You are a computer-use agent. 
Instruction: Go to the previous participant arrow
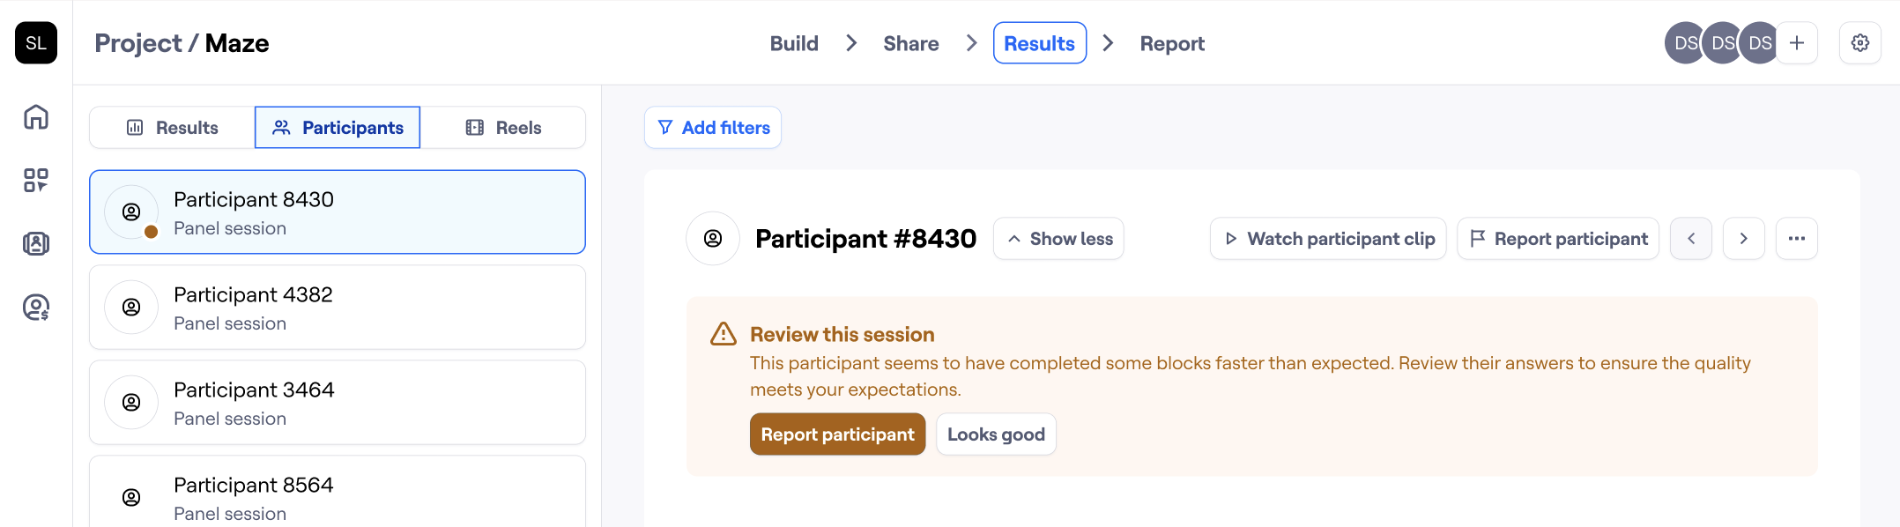click(x=1690, y=239)
